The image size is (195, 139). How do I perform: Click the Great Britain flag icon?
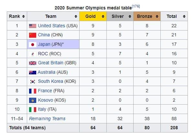(x=33, y=63)
